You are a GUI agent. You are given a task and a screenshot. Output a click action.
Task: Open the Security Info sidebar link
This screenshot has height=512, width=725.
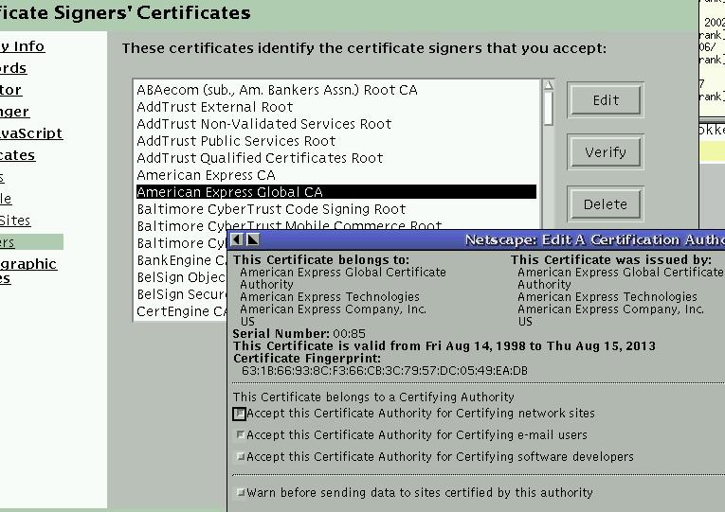pos(22,46)
